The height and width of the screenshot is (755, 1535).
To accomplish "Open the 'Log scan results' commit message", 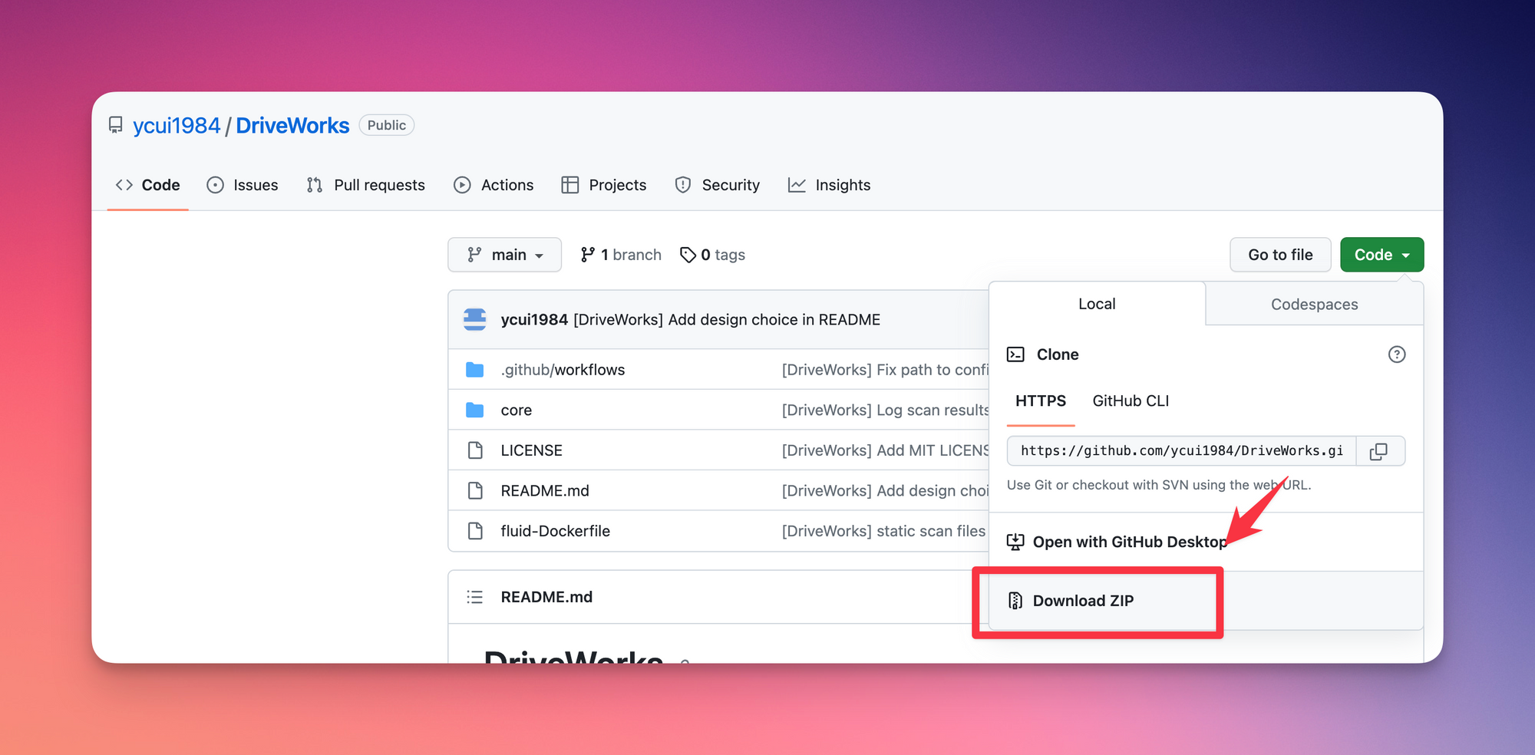I will coord(885,410).
